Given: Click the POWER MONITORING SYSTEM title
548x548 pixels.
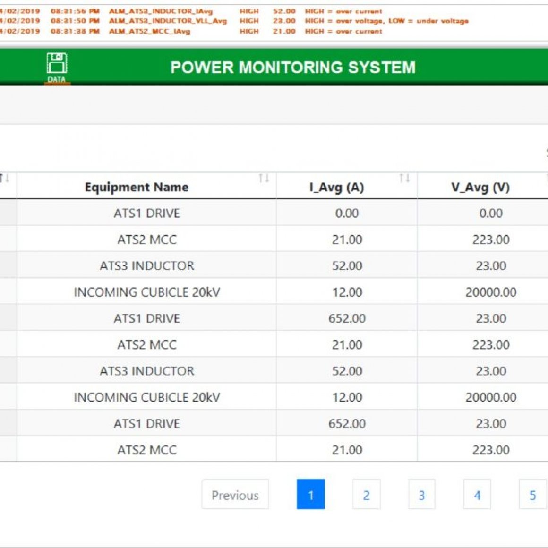Looking at the screenshot, I should pyautogui.click(x=292, y=68).
